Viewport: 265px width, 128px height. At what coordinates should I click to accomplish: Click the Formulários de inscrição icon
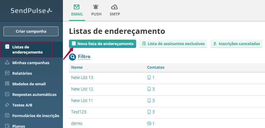pyautogui.click(x=7, y=116)
